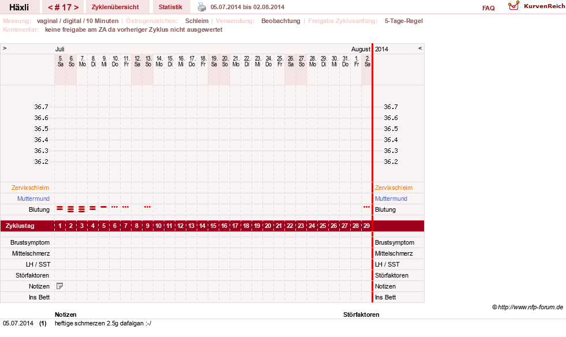Screen dimensions: 566x337
Task: Click the date header 2. Sa in August
Action: pos(367,61)
